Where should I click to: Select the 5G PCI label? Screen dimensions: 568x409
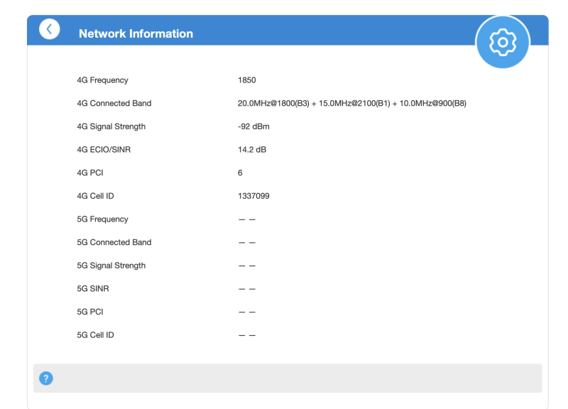(90, 312)
